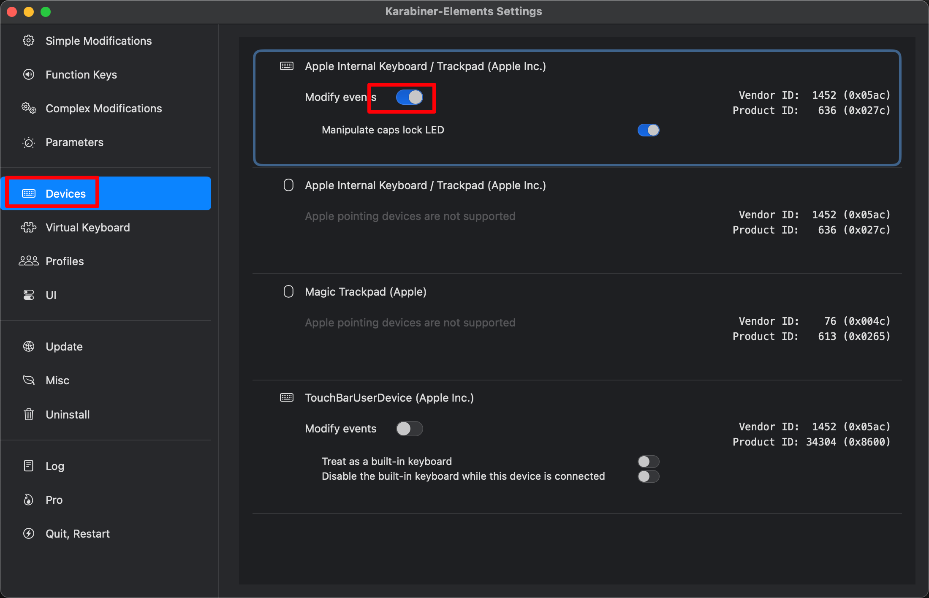The image size is (929, 598).
Task: Click the Parameters dial icon
Action: (x=28, y=142)
